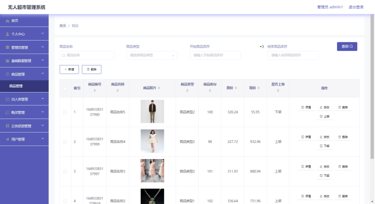Viewport: 375px width, 204px height.
Task: Expand the 基础数据管理 menu
Action: [24, 61]
